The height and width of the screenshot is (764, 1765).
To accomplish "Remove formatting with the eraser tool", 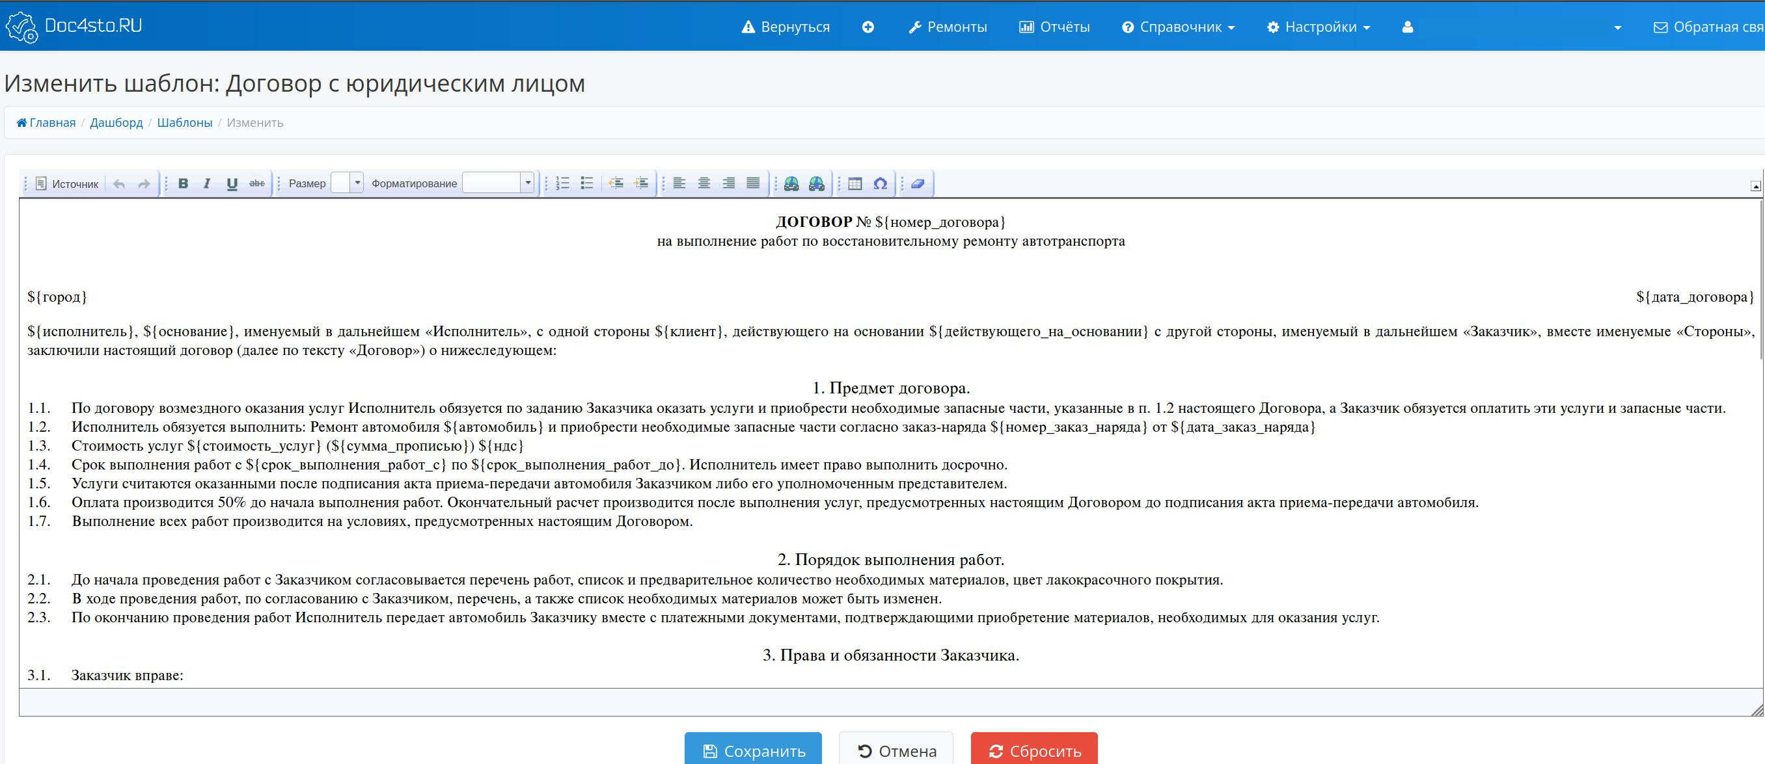I will 918,183.
